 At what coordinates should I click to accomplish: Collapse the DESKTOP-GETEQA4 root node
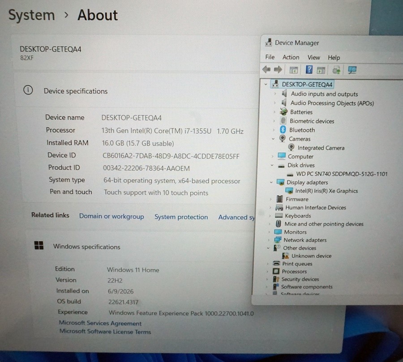coord(266,84)
